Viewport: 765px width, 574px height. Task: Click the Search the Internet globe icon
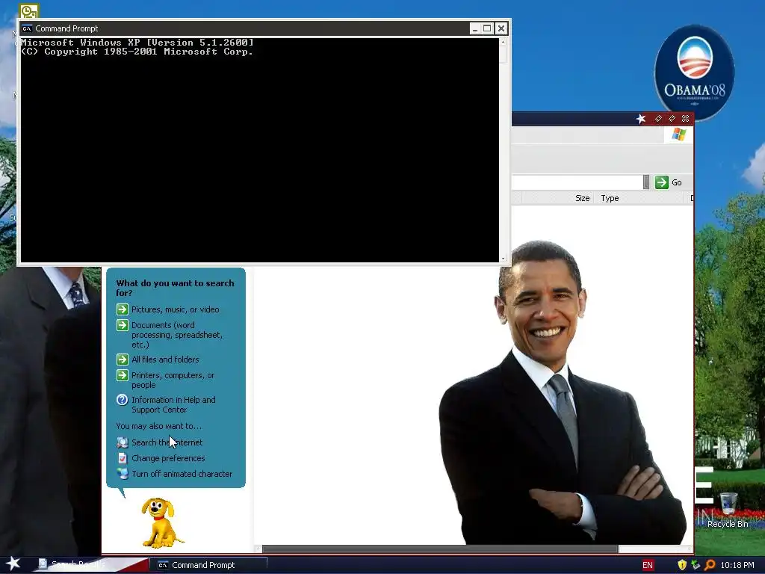point(123,442)
